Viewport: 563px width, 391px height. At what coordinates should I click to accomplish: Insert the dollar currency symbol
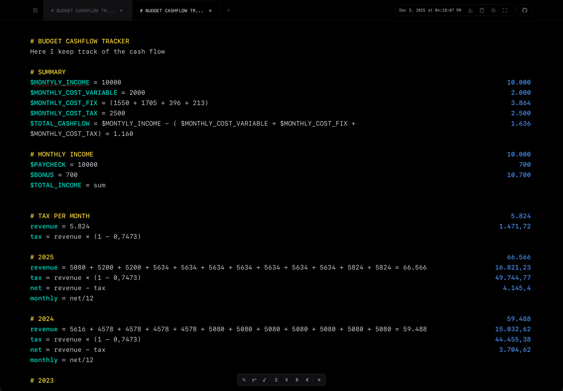[297, 380]
